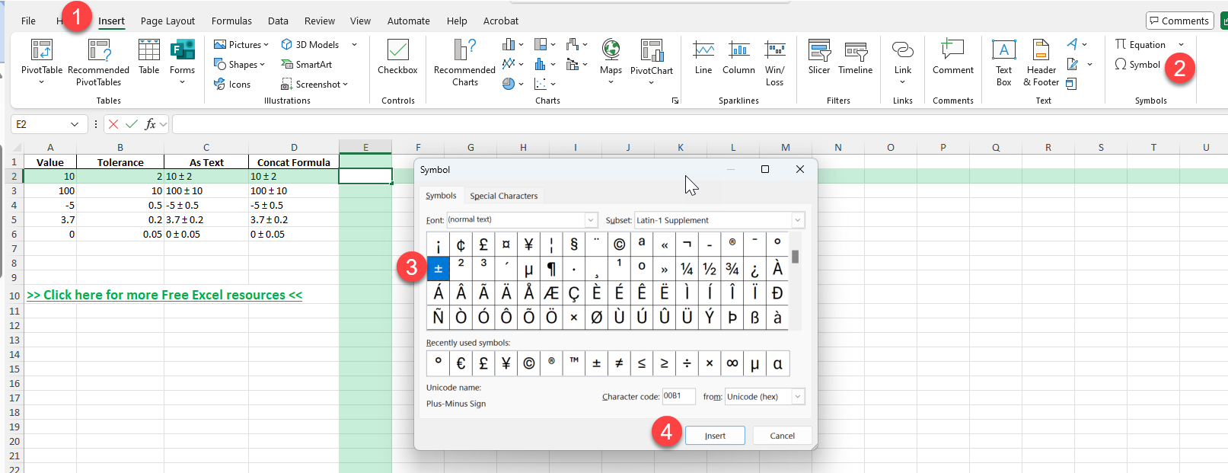Click the Character code input field

click(678, 396)
